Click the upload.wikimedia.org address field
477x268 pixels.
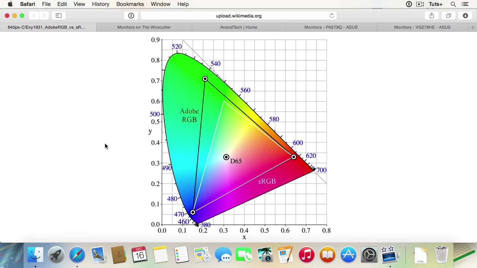pos(238,16)
